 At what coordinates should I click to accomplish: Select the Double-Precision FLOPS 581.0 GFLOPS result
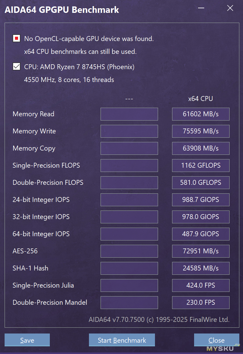[x=201, y=183]
